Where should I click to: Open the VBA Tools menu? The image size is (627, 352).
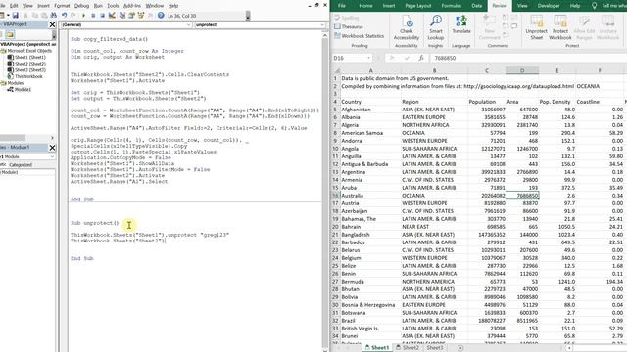tap(113, 6)
